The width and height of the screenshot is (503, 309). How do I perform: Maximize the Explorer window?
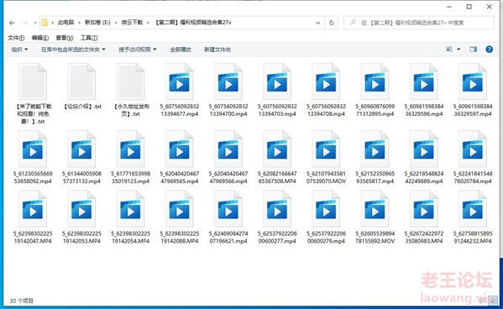click(469, 7)
